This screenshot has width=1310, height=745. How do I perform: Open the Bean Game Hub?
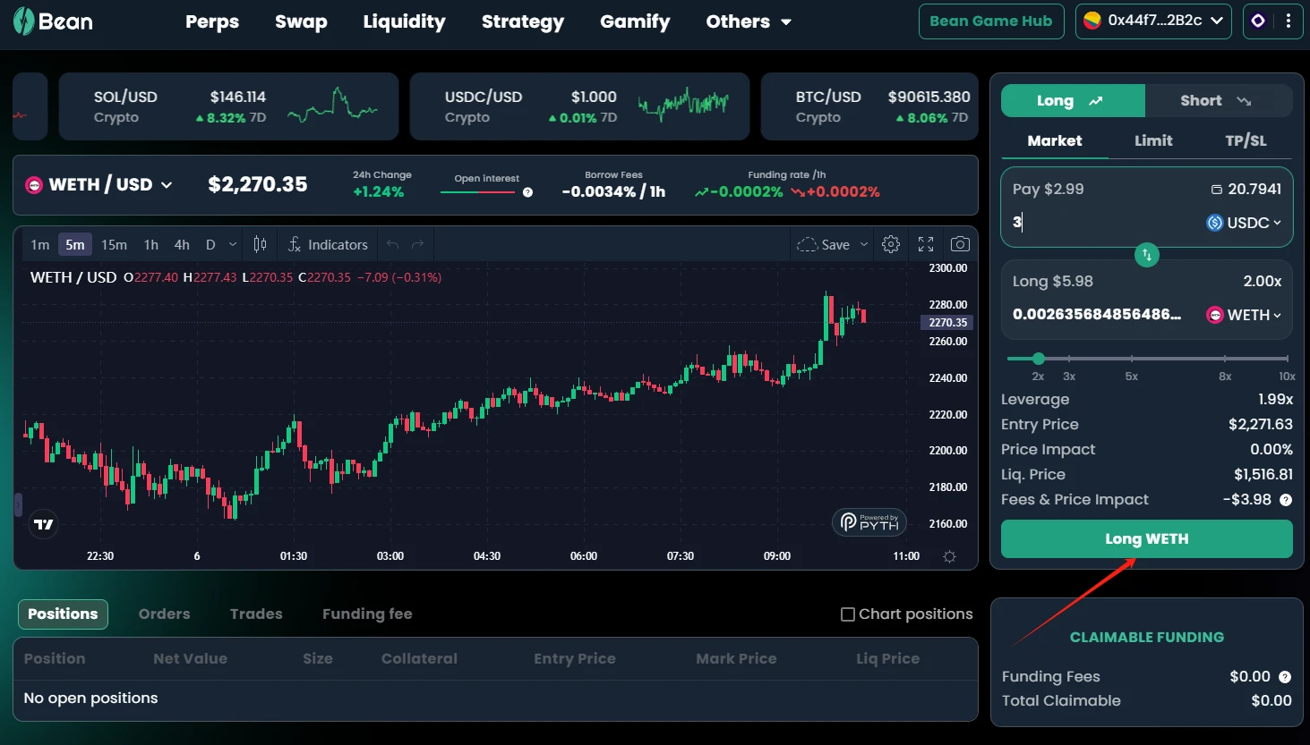tap(990, 21)
